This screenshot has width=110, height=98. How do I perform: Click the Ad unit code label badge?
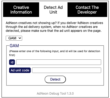[20, 70]
